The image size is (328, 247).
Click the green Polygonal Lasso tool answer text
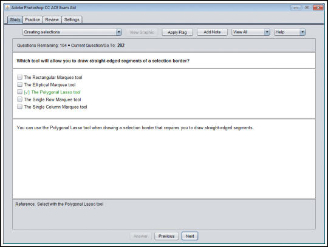(x=56, y=92)
